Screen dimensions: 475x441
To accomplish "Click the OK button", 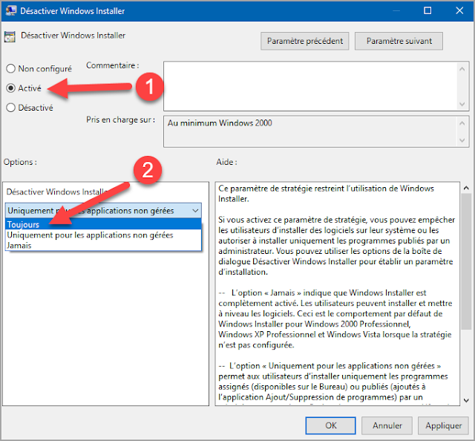I will pyautogui.click(x=330, y=425).
